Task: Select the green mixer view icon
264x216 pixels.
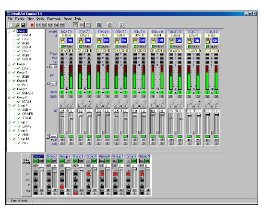Action: click(76, 25)
